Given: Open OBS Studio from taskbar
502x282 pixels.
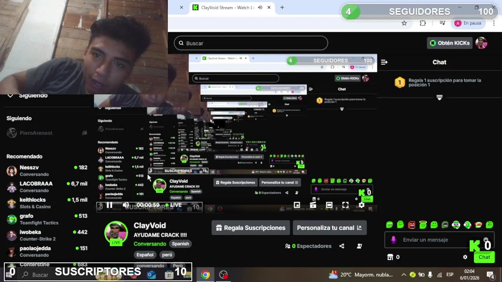Looking at the screenshot, I should 223,275.
